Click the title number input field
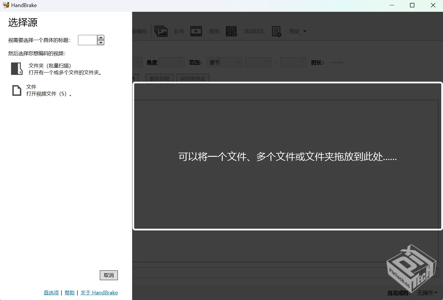443x300 pixels. click(x=87, y=40)
